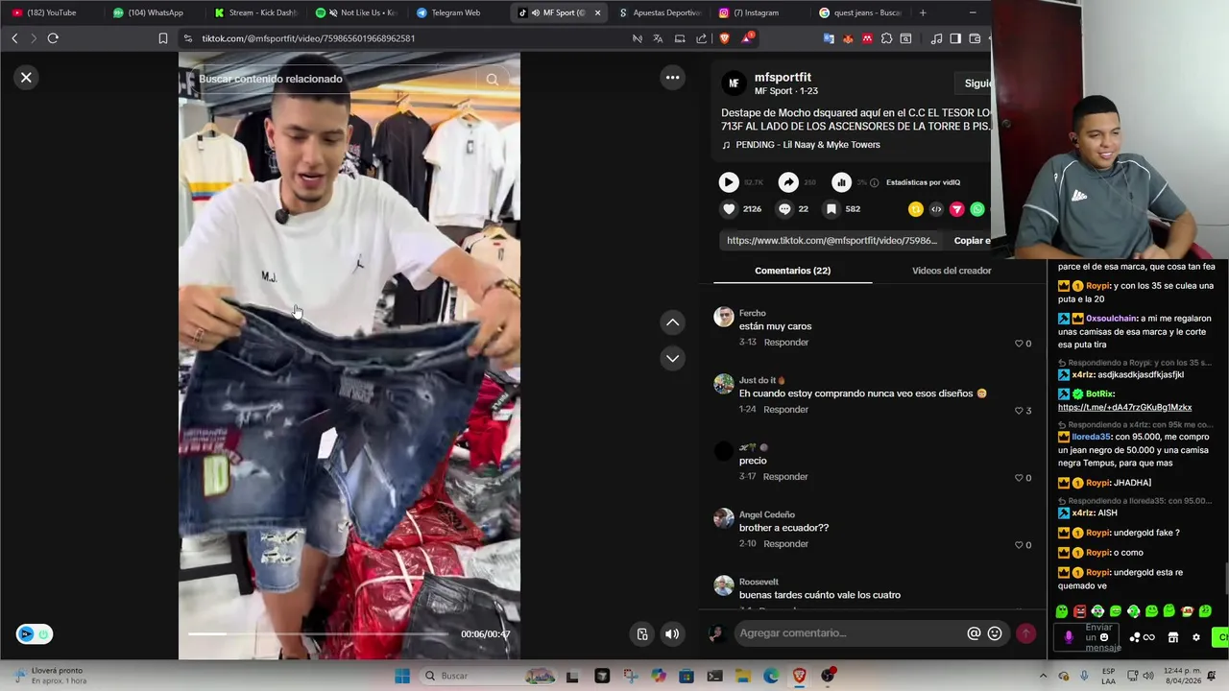Screen dimensions: 1229x691
Task: Save video with bookmark icon
Action: coord(831,209)
